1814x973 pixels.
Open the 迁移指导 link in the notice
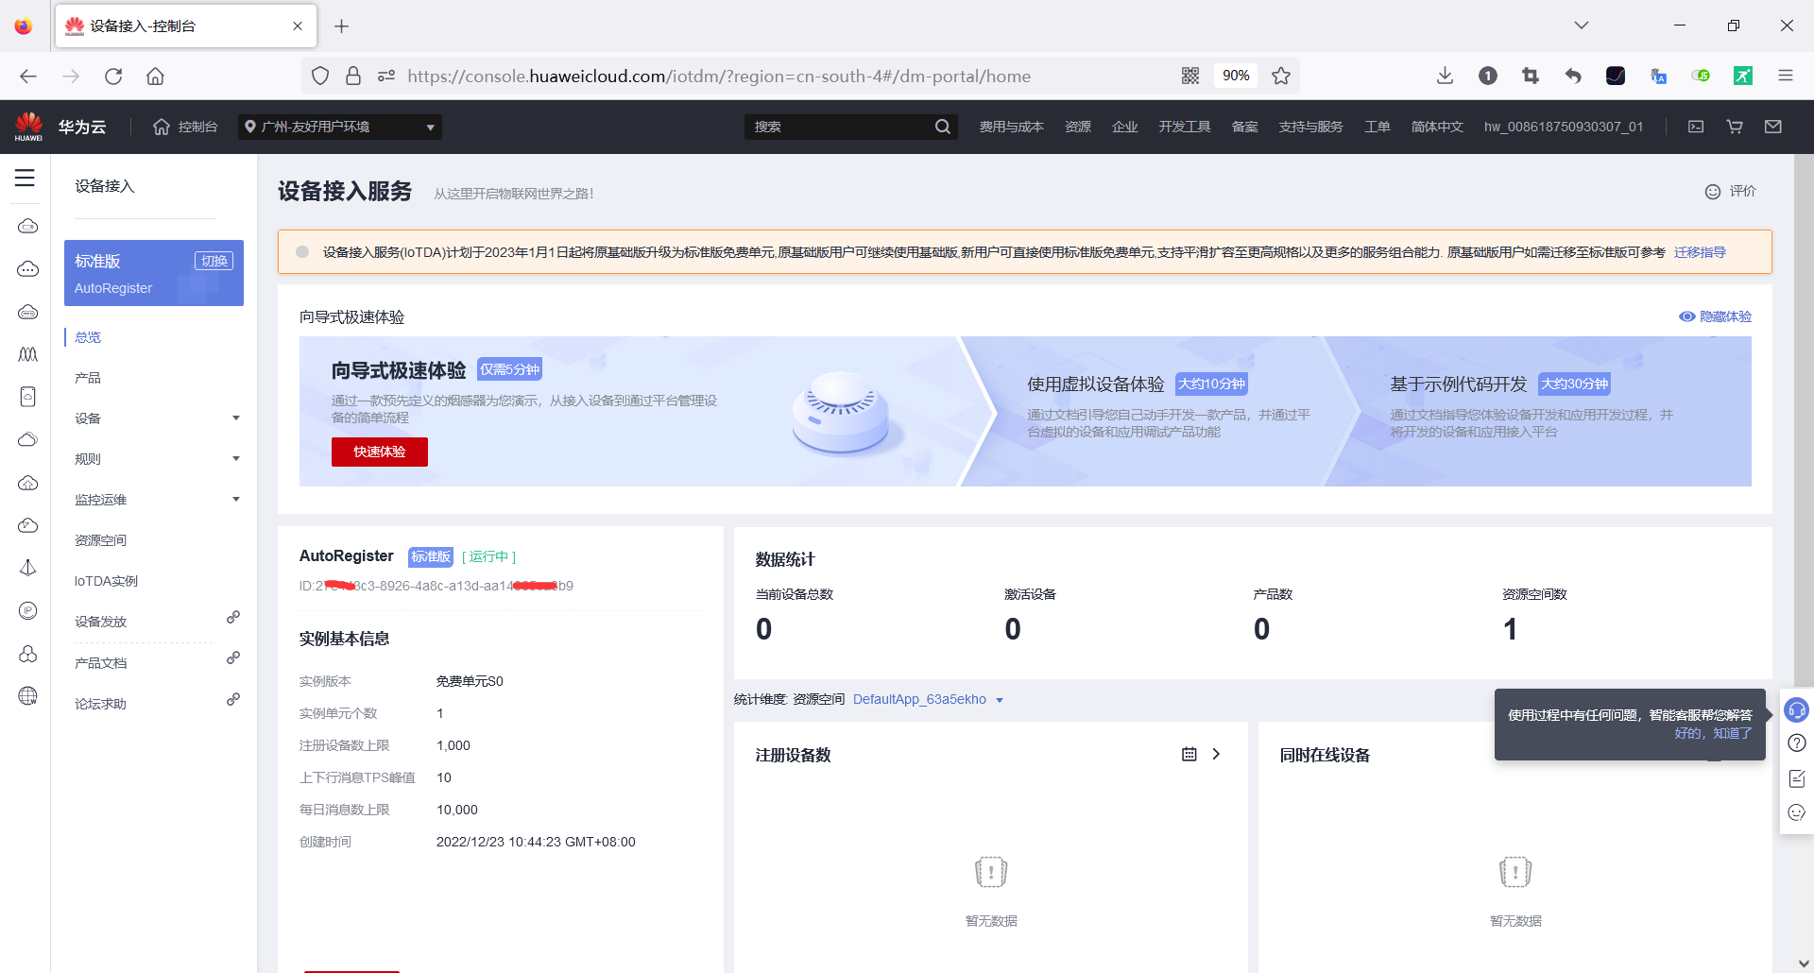pos(1700,252)
